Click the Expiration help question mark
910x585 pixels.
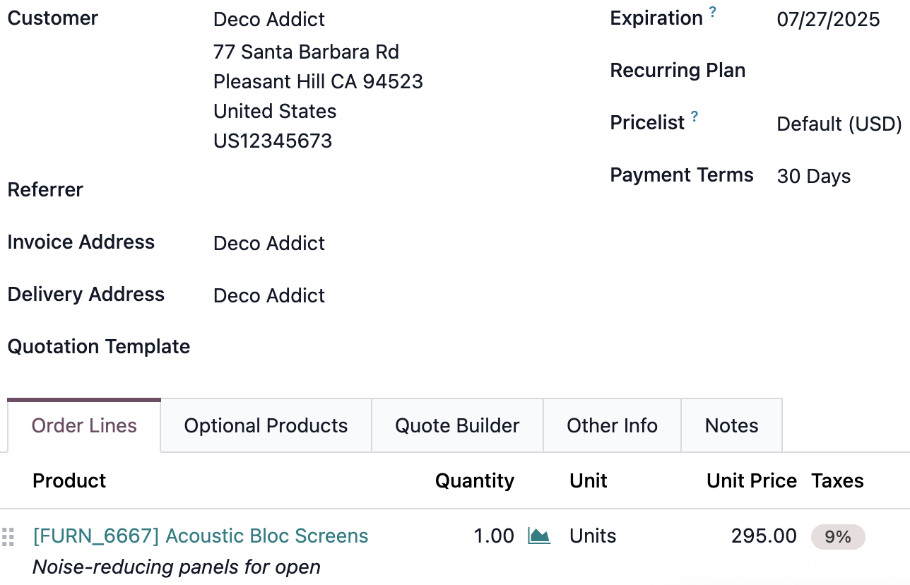[x=712, y=12]
